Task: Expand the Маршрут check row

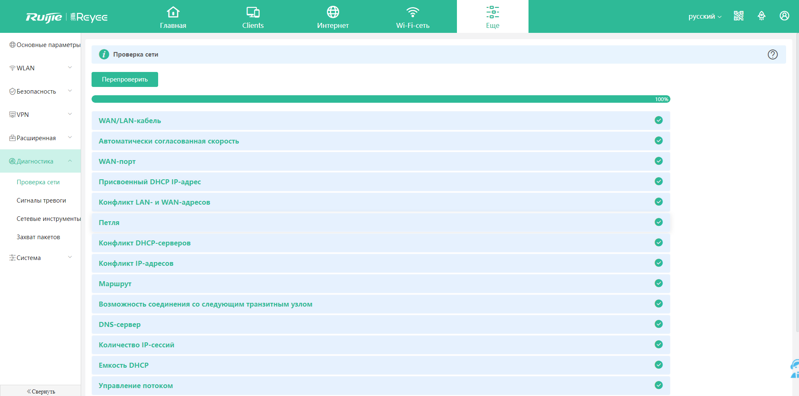Action: point(381,283)
